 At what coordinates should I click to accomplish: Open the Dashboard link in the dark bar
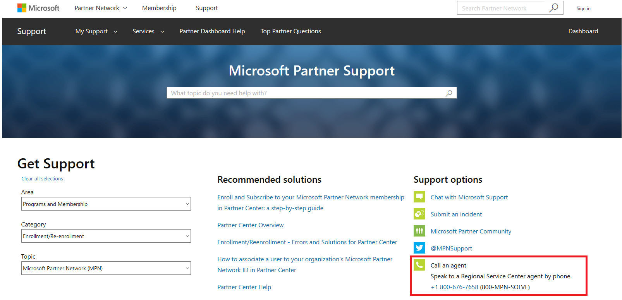583,31
